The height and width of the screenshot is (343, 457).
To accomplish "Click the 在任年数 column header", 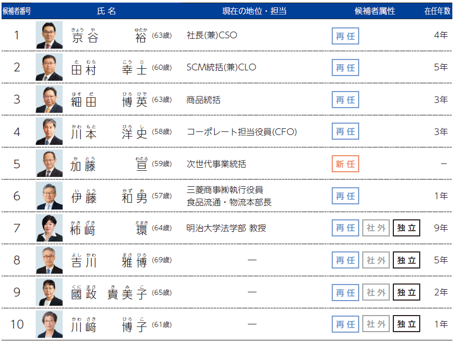I will [x=437, y=11].
